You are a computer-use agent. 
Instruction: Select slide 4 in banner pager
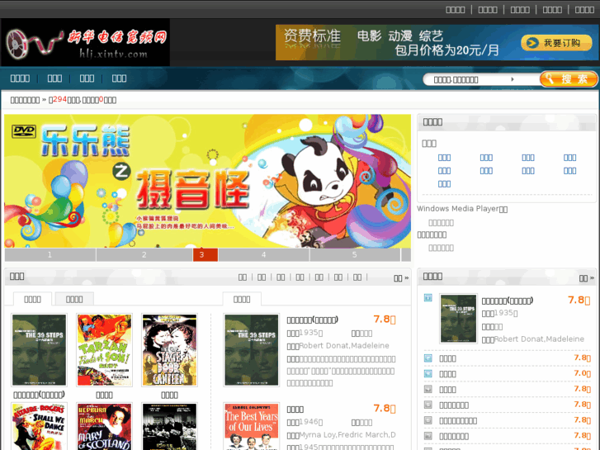[x=263, y=254]
